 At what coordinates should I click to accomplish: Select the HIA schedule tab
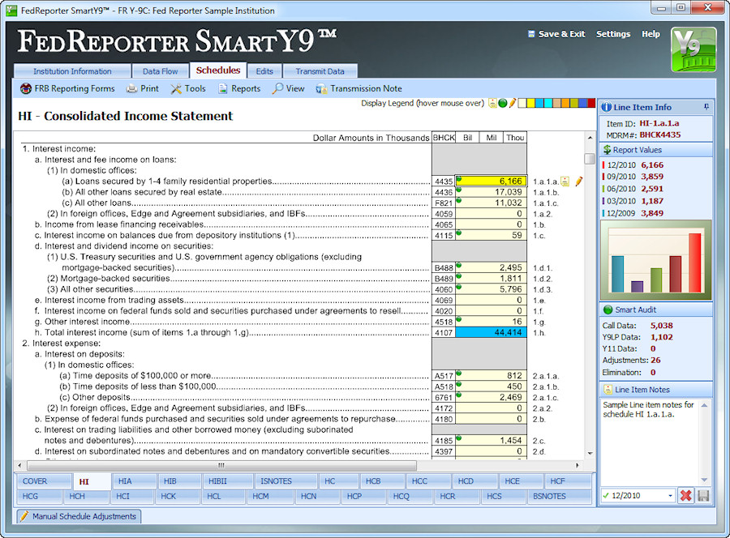tap(133, 481)
